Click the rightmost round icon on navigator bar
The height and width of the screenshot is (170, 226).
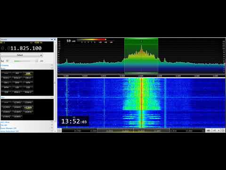pyautogui.click(x=223, y=130)
